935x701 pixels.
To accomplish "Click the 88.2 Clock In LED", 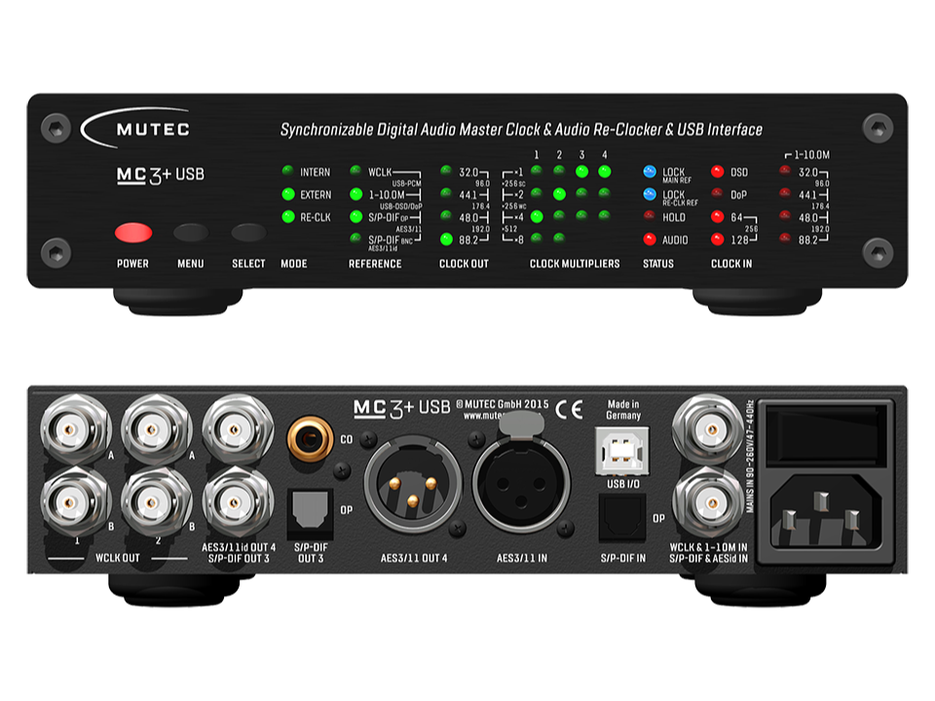I will pos(785,240).
